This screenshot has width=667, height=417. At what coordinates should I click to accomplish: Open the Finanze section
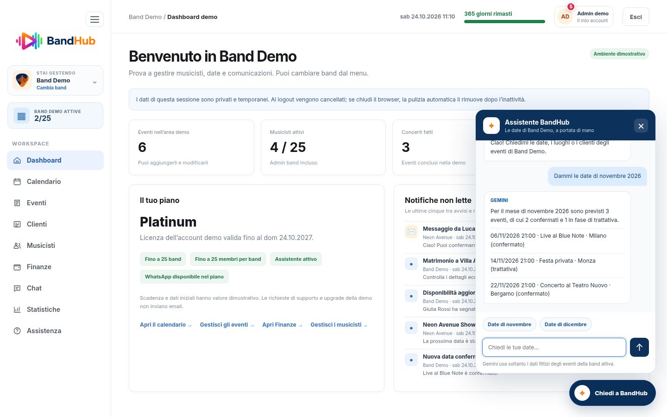[55, 267]
